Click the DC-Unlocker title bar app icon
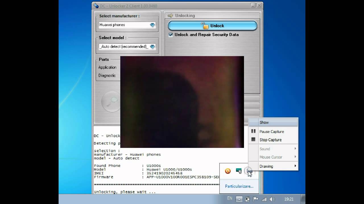The height and width of the screenshot is (204, 364). [x=96, y=6]
